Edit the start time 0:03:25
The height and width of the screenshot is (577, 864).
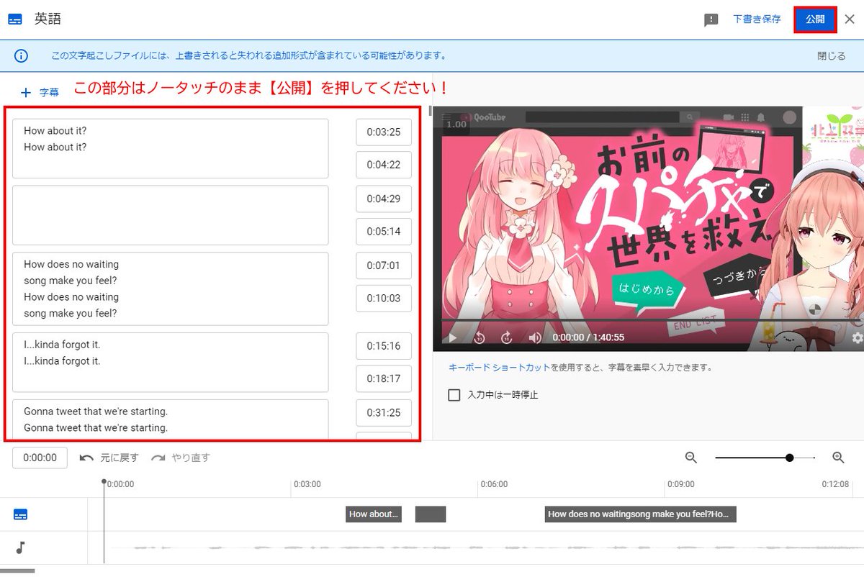[x=384, y=132]
